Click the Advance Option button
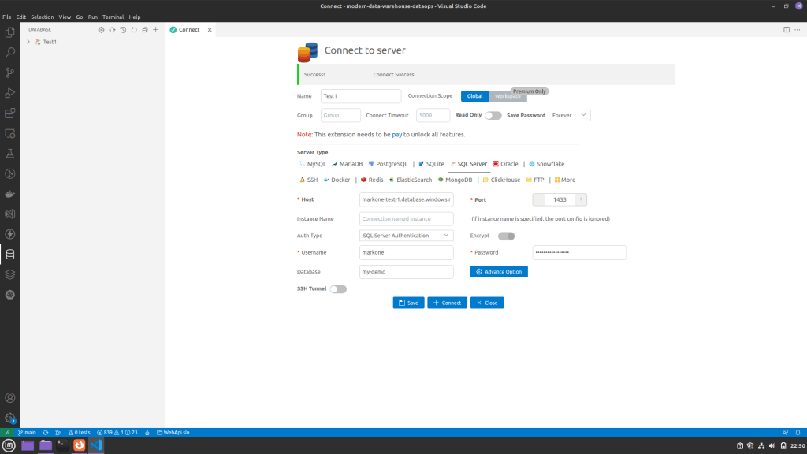 [499, 272]
